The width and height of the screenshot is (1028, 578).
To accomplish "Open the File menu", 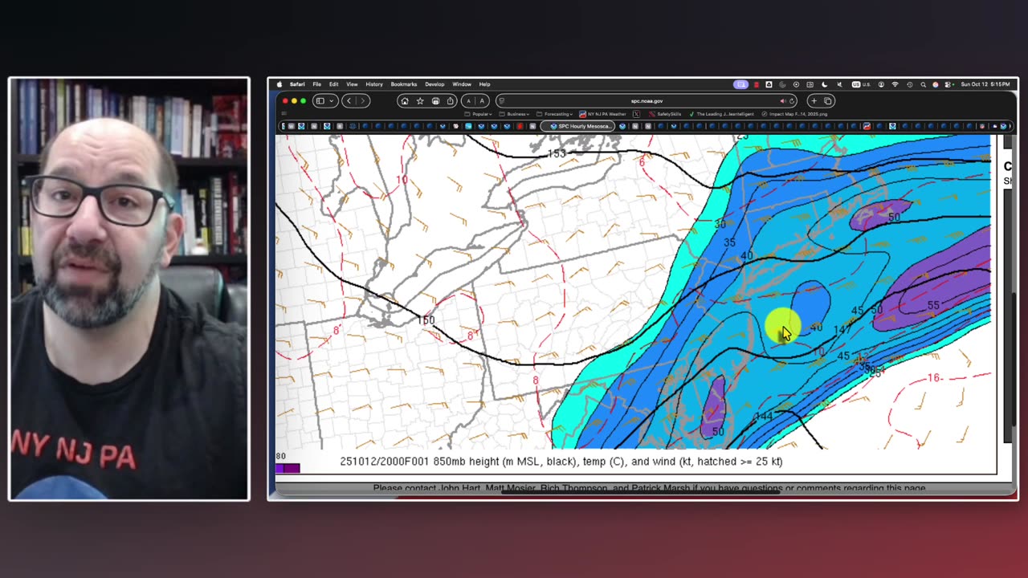I will [x=316, y=84].
